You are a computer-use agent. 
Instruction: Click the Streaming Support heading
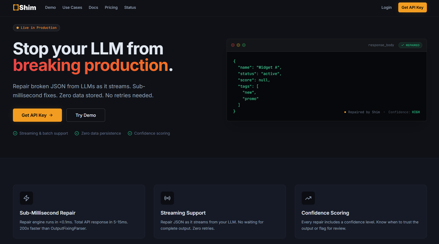tap(183, 213)
